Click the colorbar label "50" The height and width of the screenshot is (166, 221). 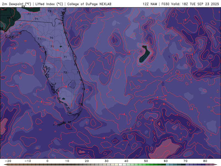click(146, 161)
